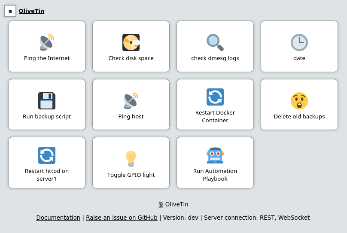Click the robot icon for Run Automation Playbook
Screen dimensions: 347x233
coord(215,155)
